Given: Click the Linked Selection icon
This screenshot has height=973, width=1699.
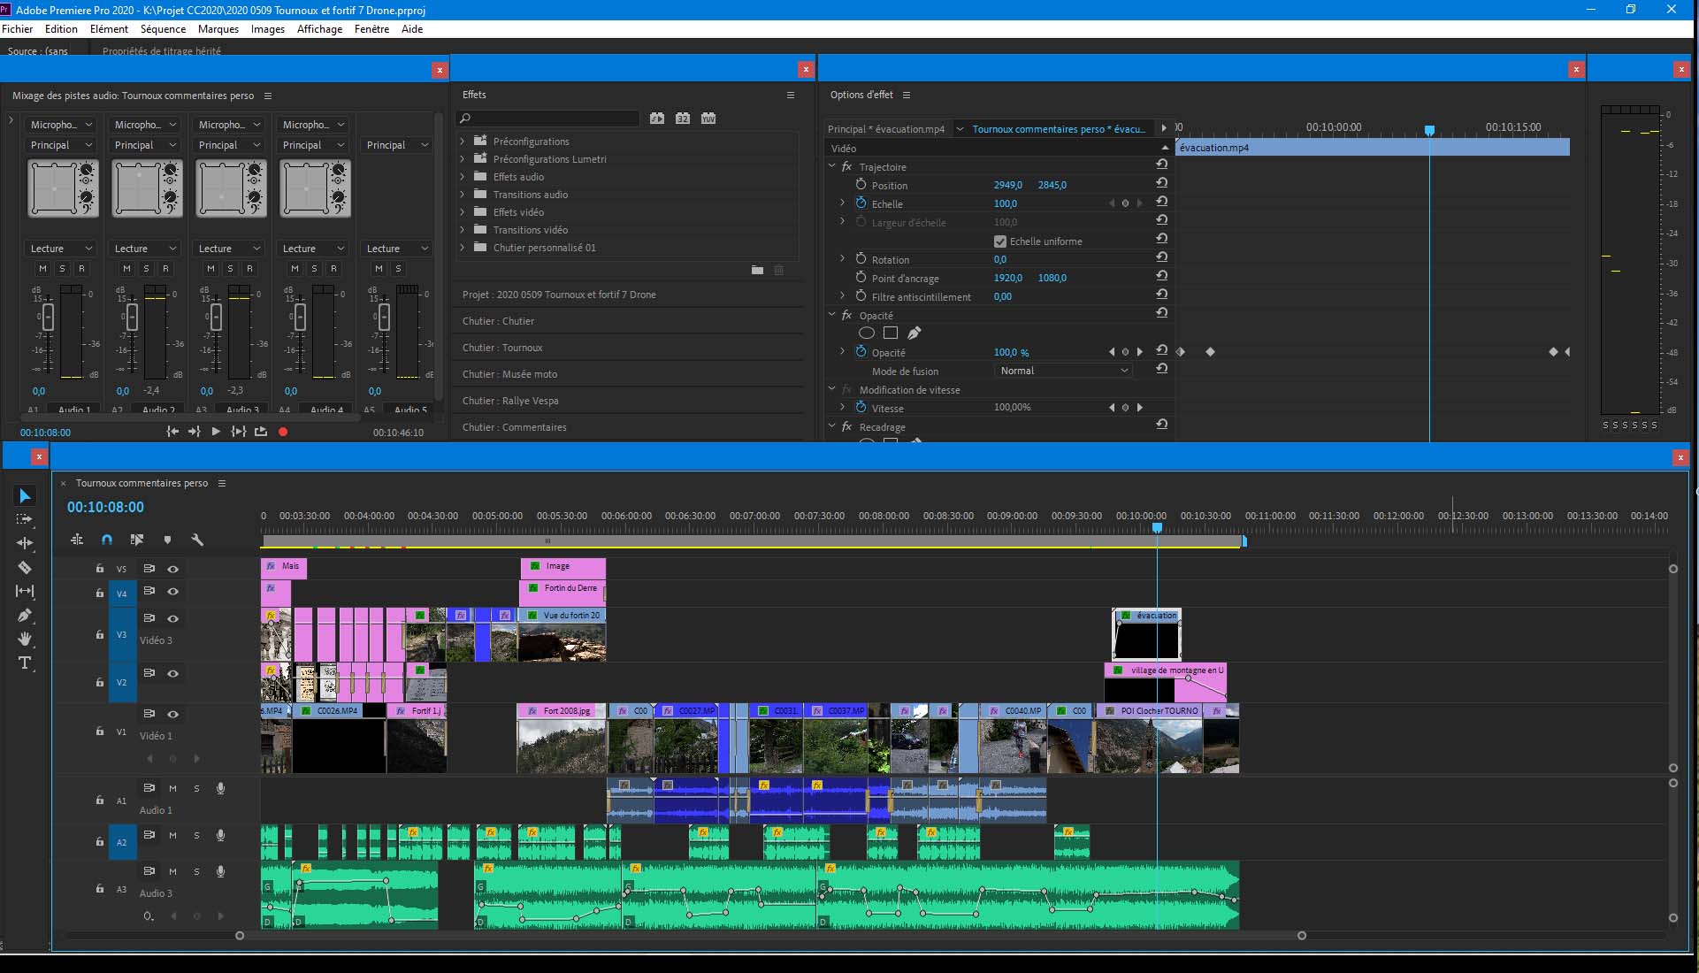Looking at the screenshot, I should click(x=137, y=540).
